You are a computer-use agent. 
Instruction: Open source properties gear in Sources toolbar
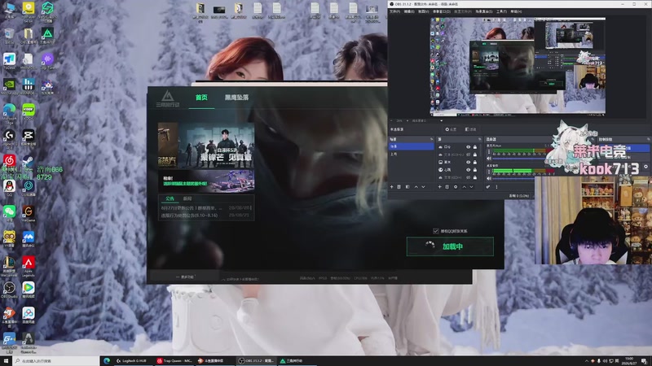pos(456,187)
